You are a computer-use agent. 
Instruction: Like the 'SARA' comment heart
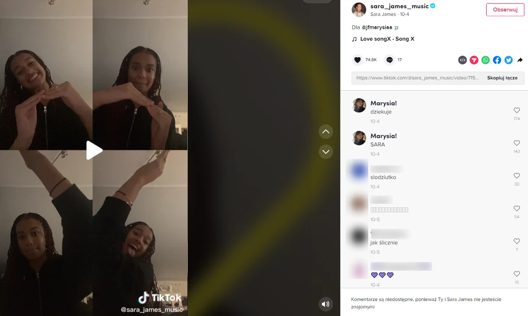click(x=517, y=143)
